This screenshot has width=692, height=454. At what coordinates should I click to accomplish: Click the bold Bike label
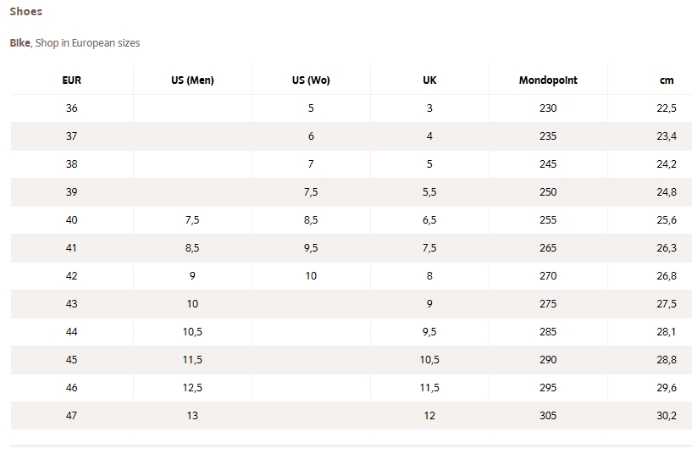pyautogui.click(x=19, y=43)
